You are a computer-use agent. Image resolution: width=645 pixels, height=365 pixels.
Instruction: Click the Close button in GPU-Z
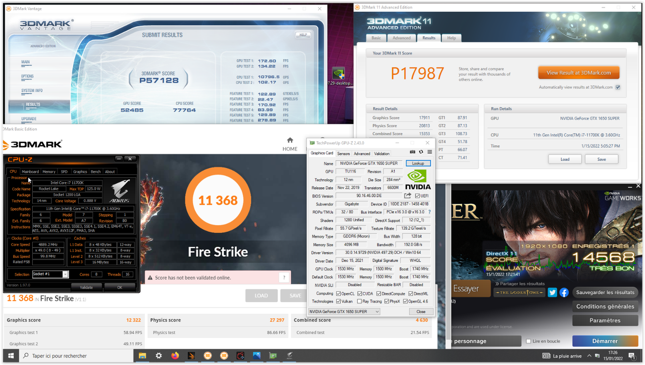[421, 312]
